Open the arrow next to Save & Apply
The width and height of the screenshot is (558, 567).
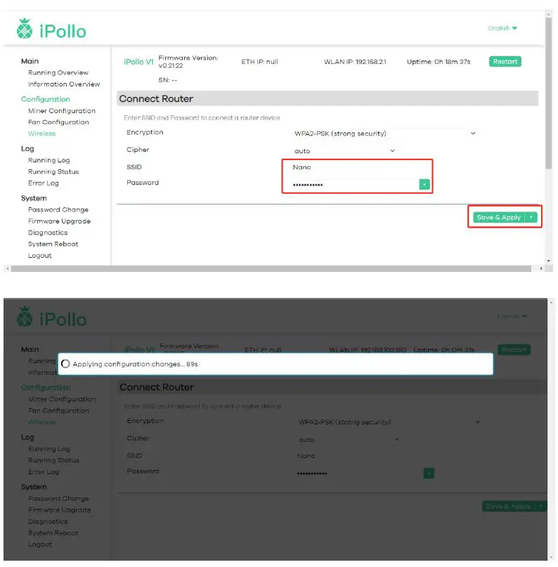click(x=532, y=218)
